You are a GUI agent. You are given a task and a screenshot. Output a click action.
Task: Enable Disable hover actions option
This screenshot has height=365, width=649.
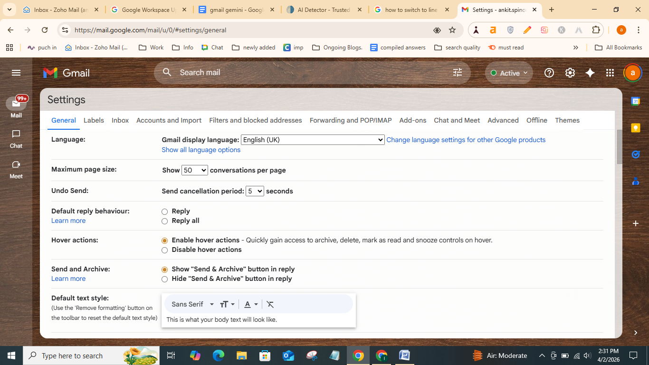164,250
